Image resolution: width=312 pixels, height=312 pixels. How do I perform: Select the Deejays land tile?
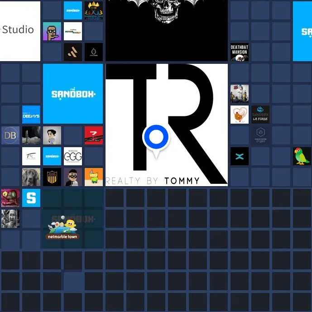31,115
